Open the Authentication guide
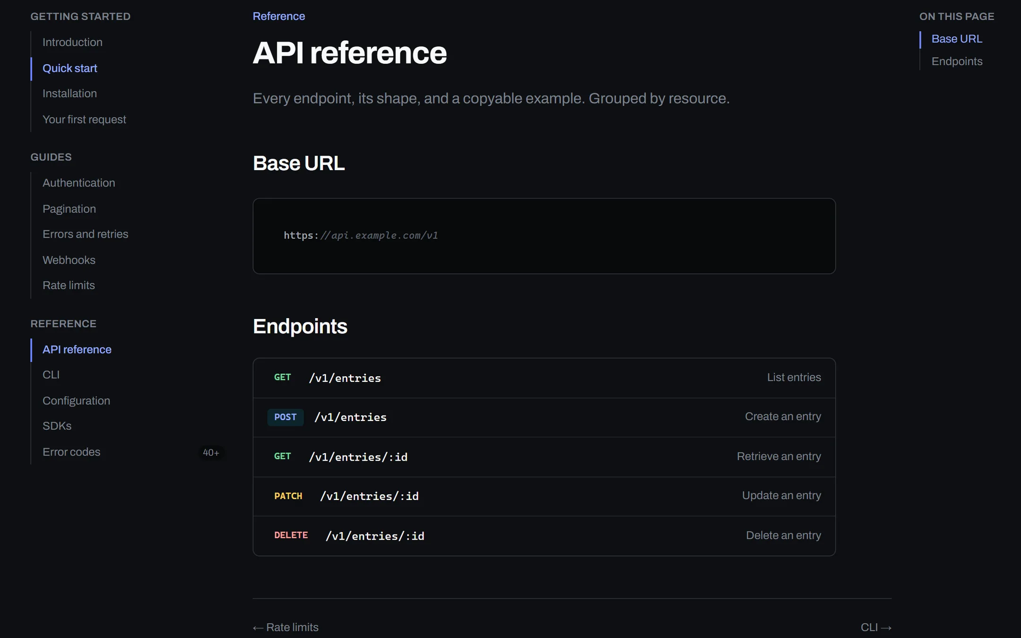 tap(78, 183)
